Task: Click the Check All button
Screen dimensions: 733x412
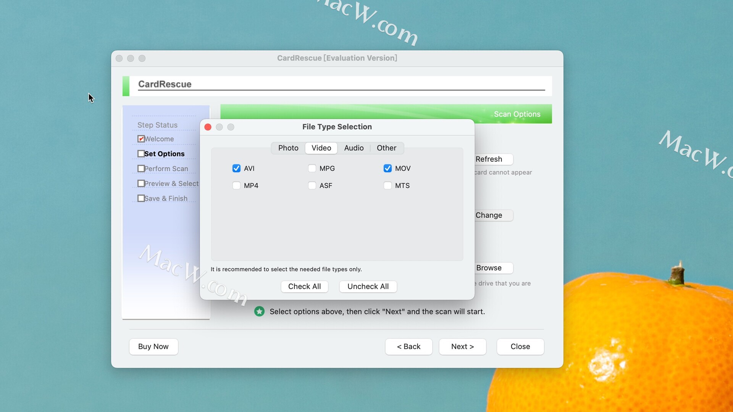Action: coord(304,286)
